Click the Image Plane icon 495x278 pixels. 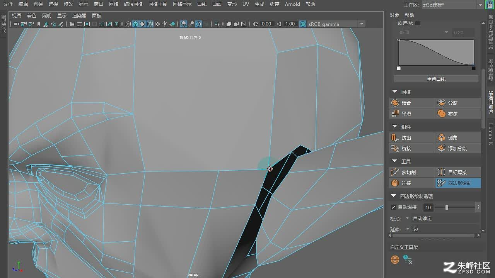pyautogui.click(x=46, y=24)
